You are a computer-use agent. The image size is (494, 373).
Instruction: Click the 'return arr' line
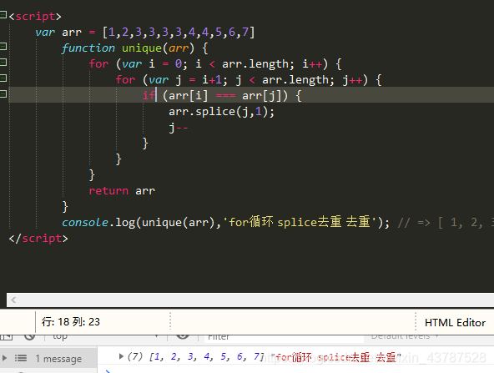click(122, 191)
